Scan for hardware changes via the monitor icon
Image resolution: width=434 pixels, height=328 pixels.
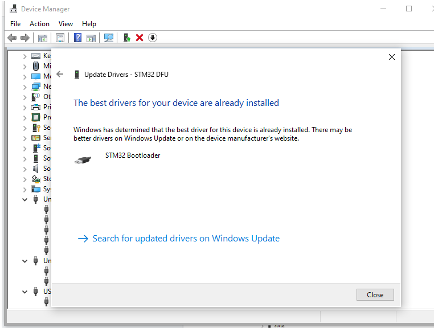pyautogui.click(x=109, y=38)
